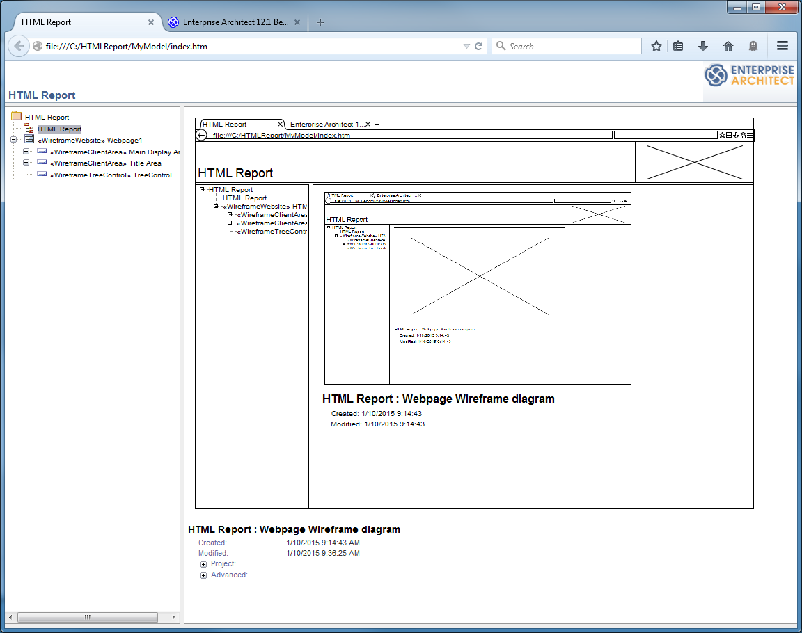Image resolution: width=802 pixels, height=633 pixels.
Task: Open the downloads arrow icon
Action: 703,46
